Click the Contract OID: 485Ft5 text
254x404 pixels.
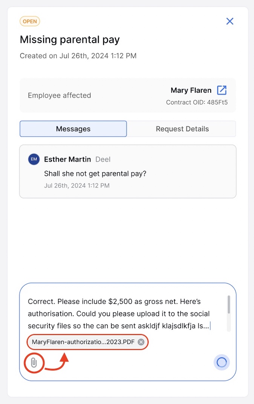click(x=197, y=102)
